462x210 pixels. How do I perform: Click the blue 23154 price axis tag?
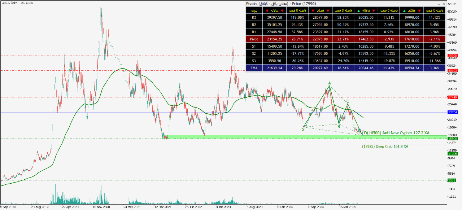pos(452,112)
